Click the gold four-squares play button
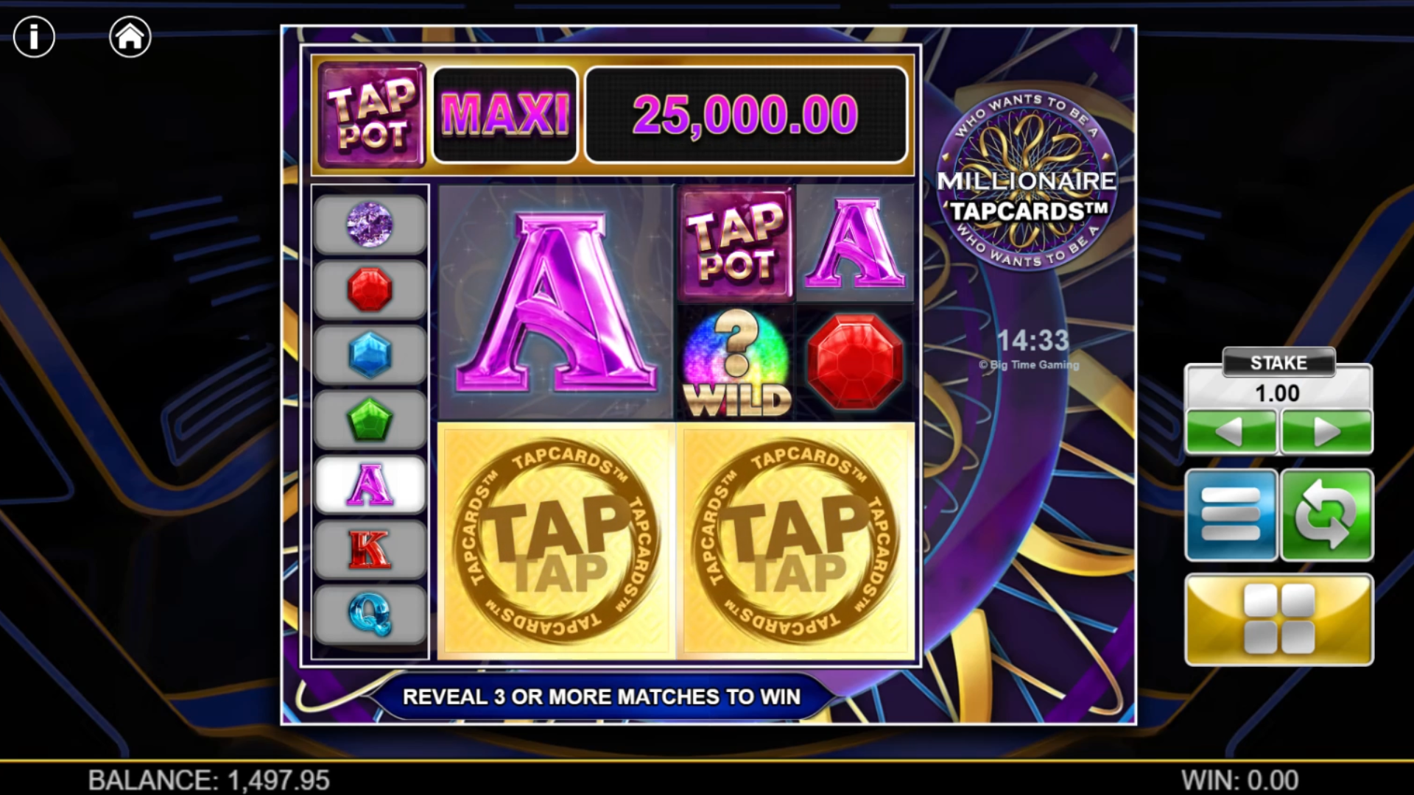 [x=1278, y=620]
